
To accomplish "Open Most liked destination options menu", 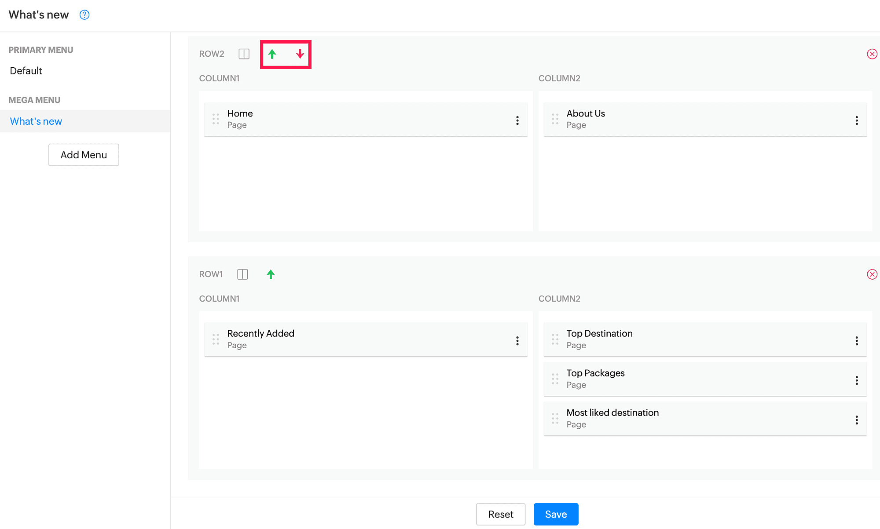I will pyautogui.click(x=857, y=420).
